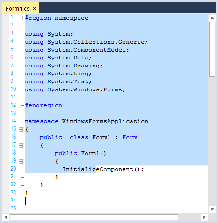Click the vertical scrollbar thumb
This screenshot has width=218, height=223.
[212, 49]
